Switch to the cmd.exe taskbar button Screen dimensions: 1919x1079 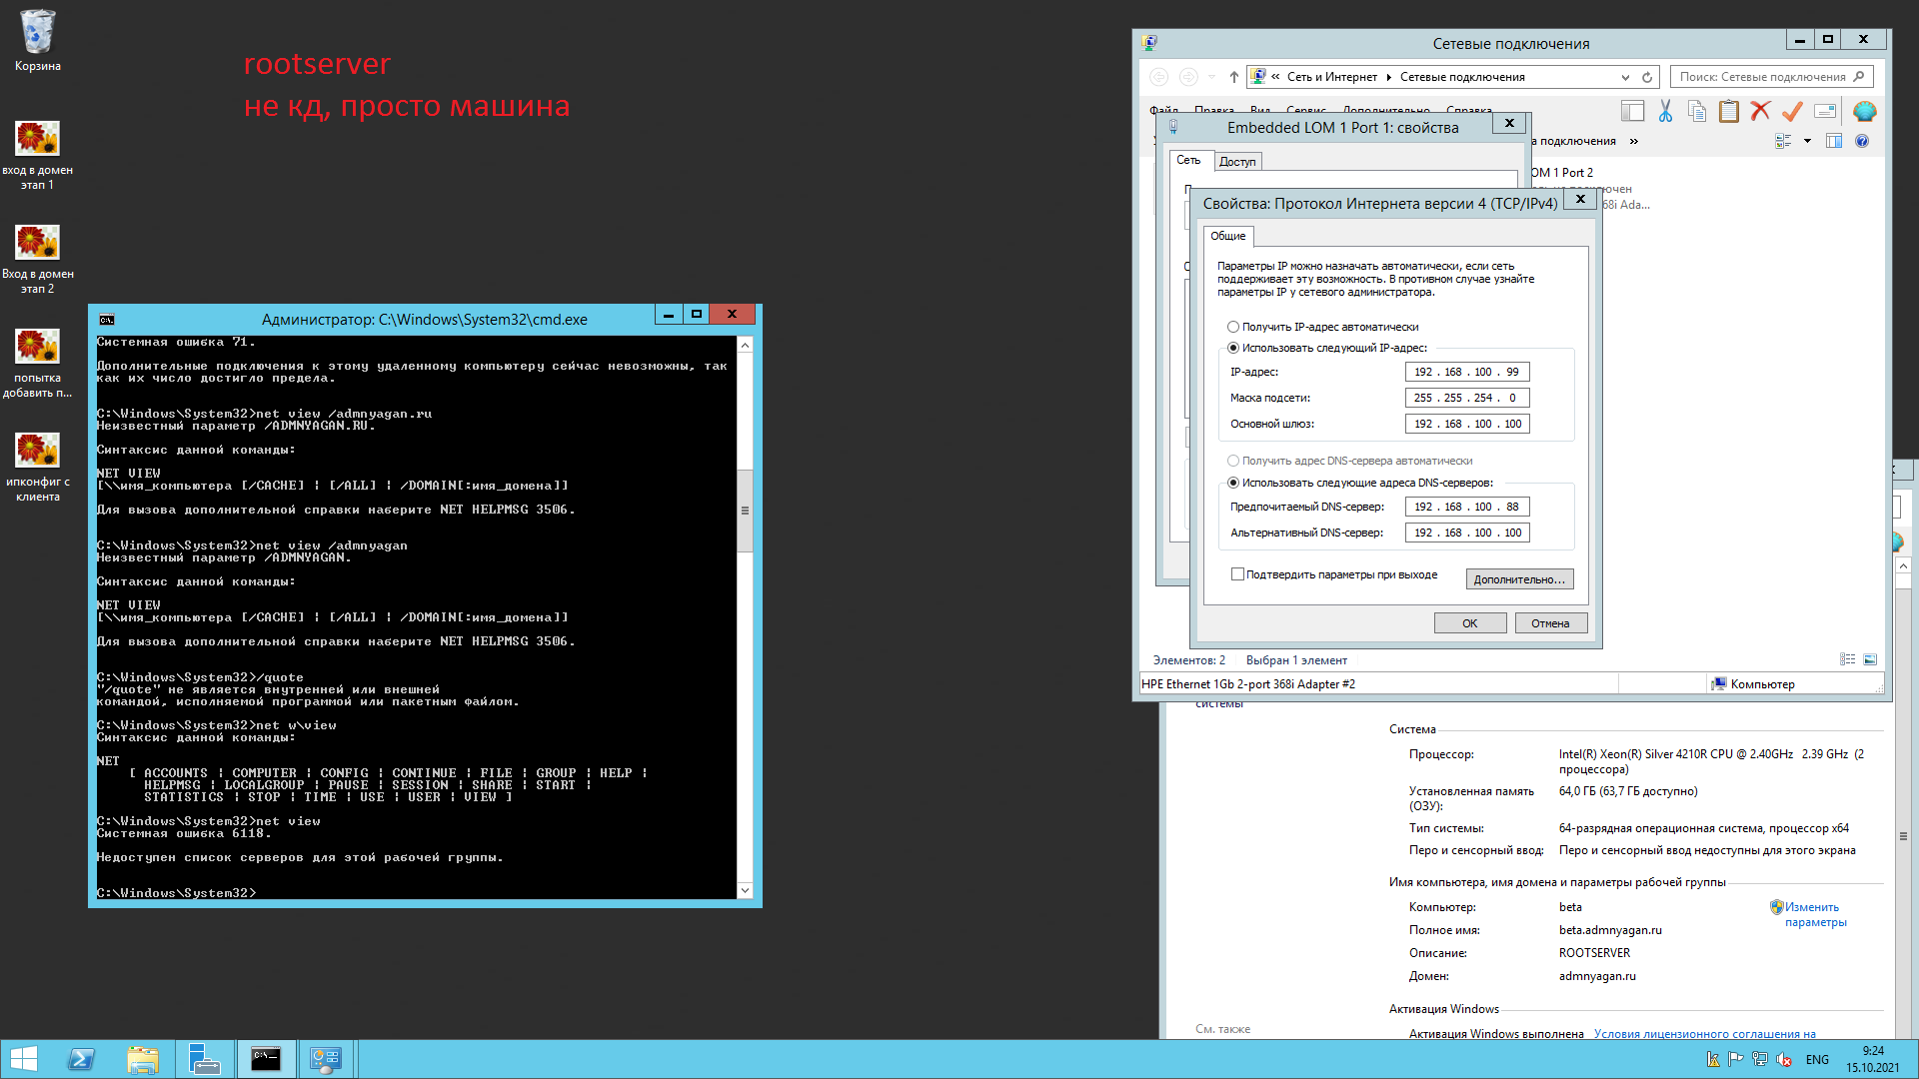tap(266, 1059)
